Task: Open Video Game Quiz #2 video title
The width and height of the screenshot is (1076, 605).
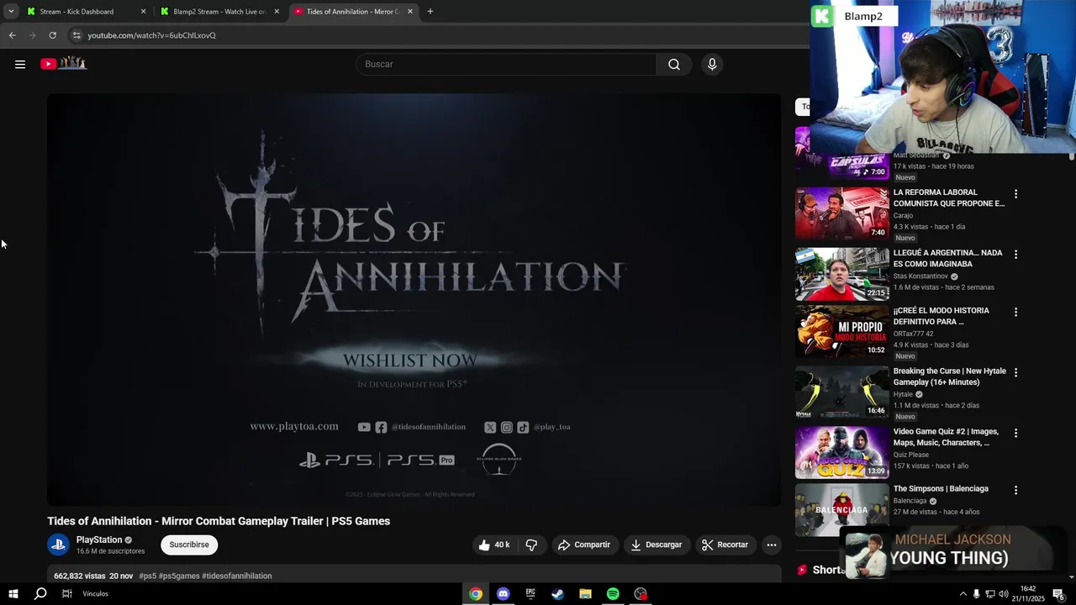Action: click(946, 437)
